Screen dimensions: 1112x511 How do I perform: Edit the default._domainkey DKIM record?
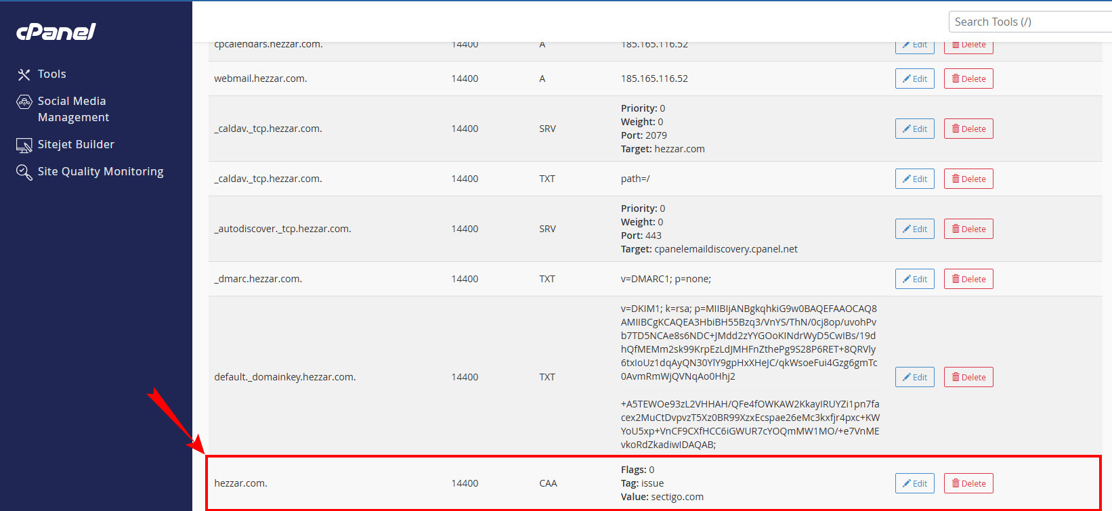(x=914, y=377)
